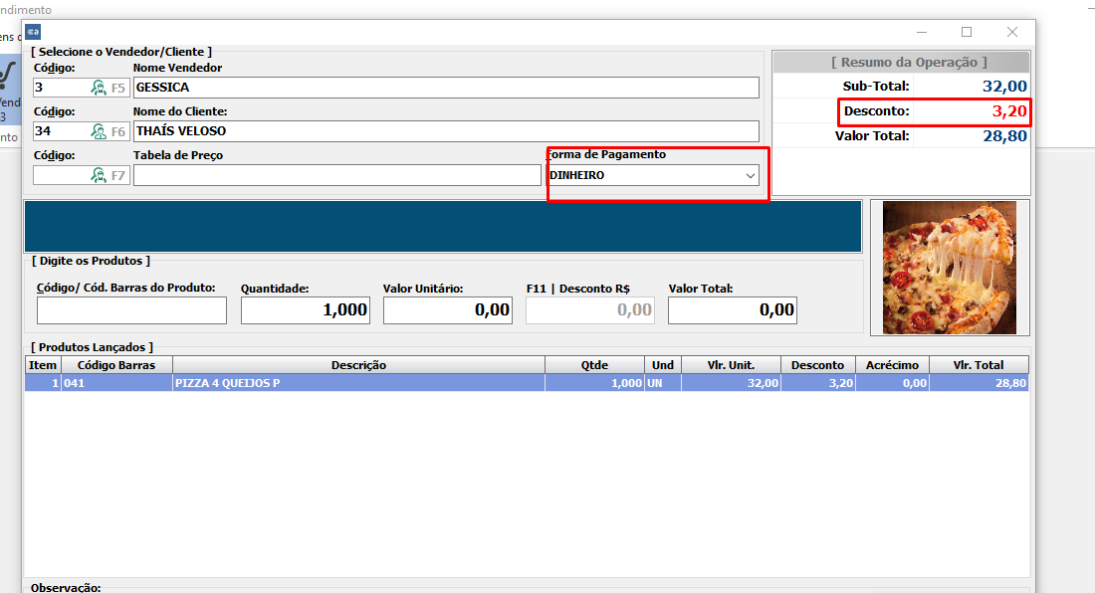Click the application icon in the title bar
Screen dimensions: 1095x593
tap(33, 32)
